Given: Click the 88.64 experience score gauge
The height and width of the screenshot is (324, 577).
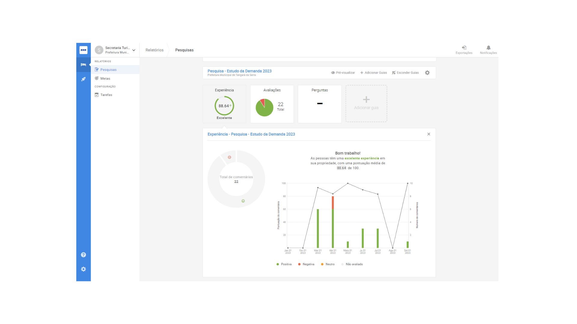Looking at the screenshot, I should (x=224, y=106).
